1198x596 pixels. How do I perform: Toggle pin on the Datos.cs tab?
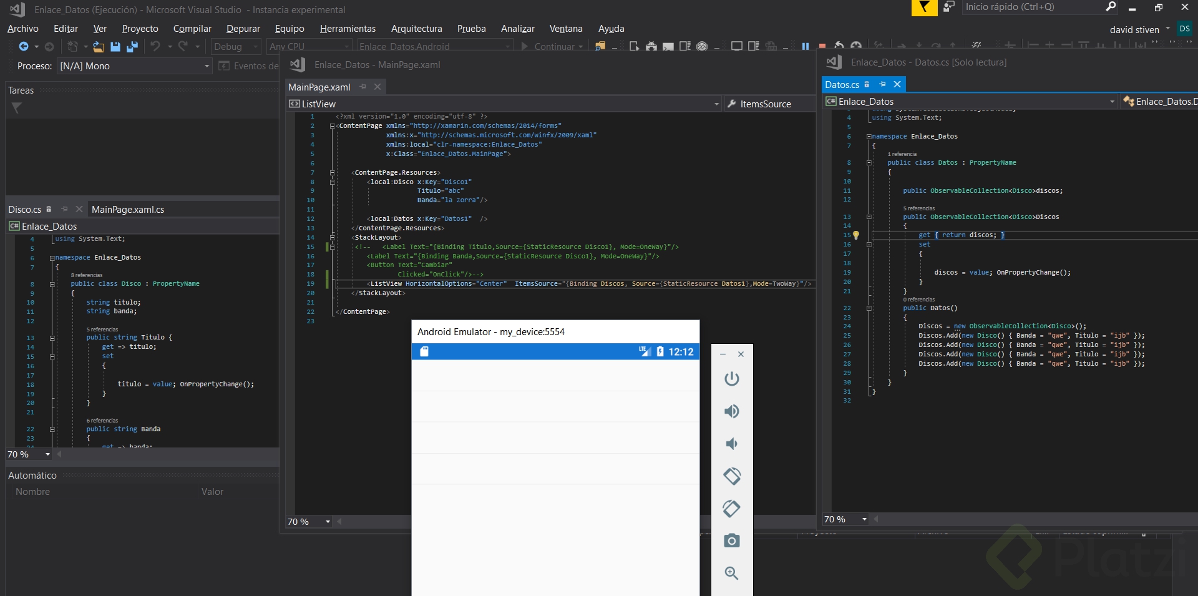click(x=882, y=84)
